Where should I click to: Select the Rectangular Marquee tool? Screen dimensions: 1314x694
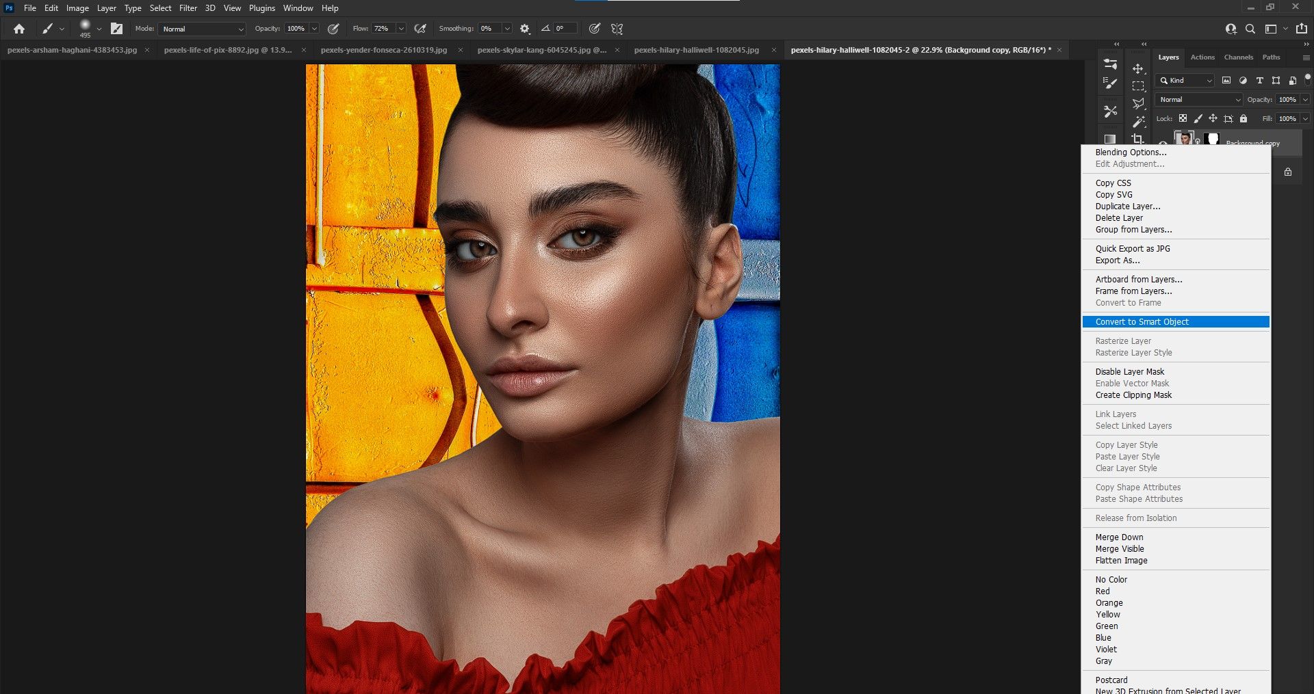click(x=1138, y=86)
